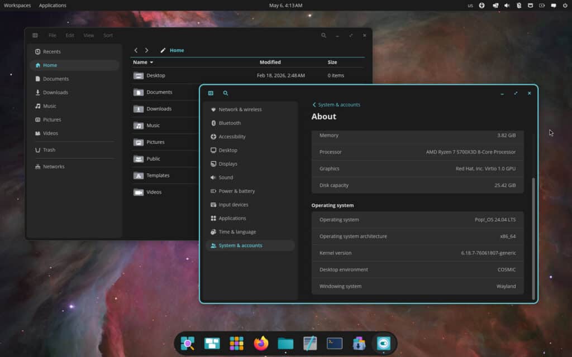The image size is (572, 357).
Task: Open the Pictures folder icon in file list
Action: coord(139,142)
